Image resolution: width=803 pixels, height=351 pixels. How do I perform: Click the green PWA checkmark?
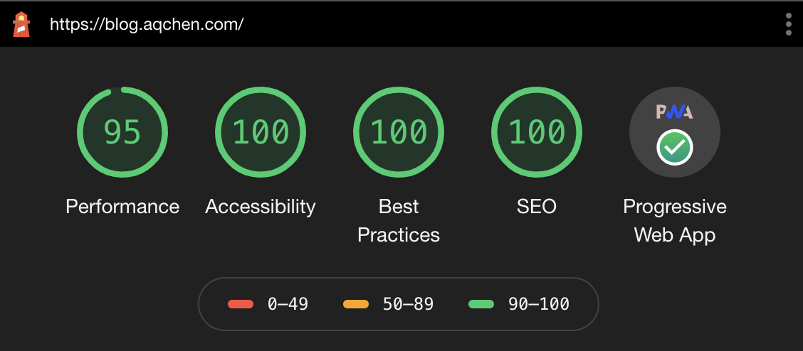674,147
